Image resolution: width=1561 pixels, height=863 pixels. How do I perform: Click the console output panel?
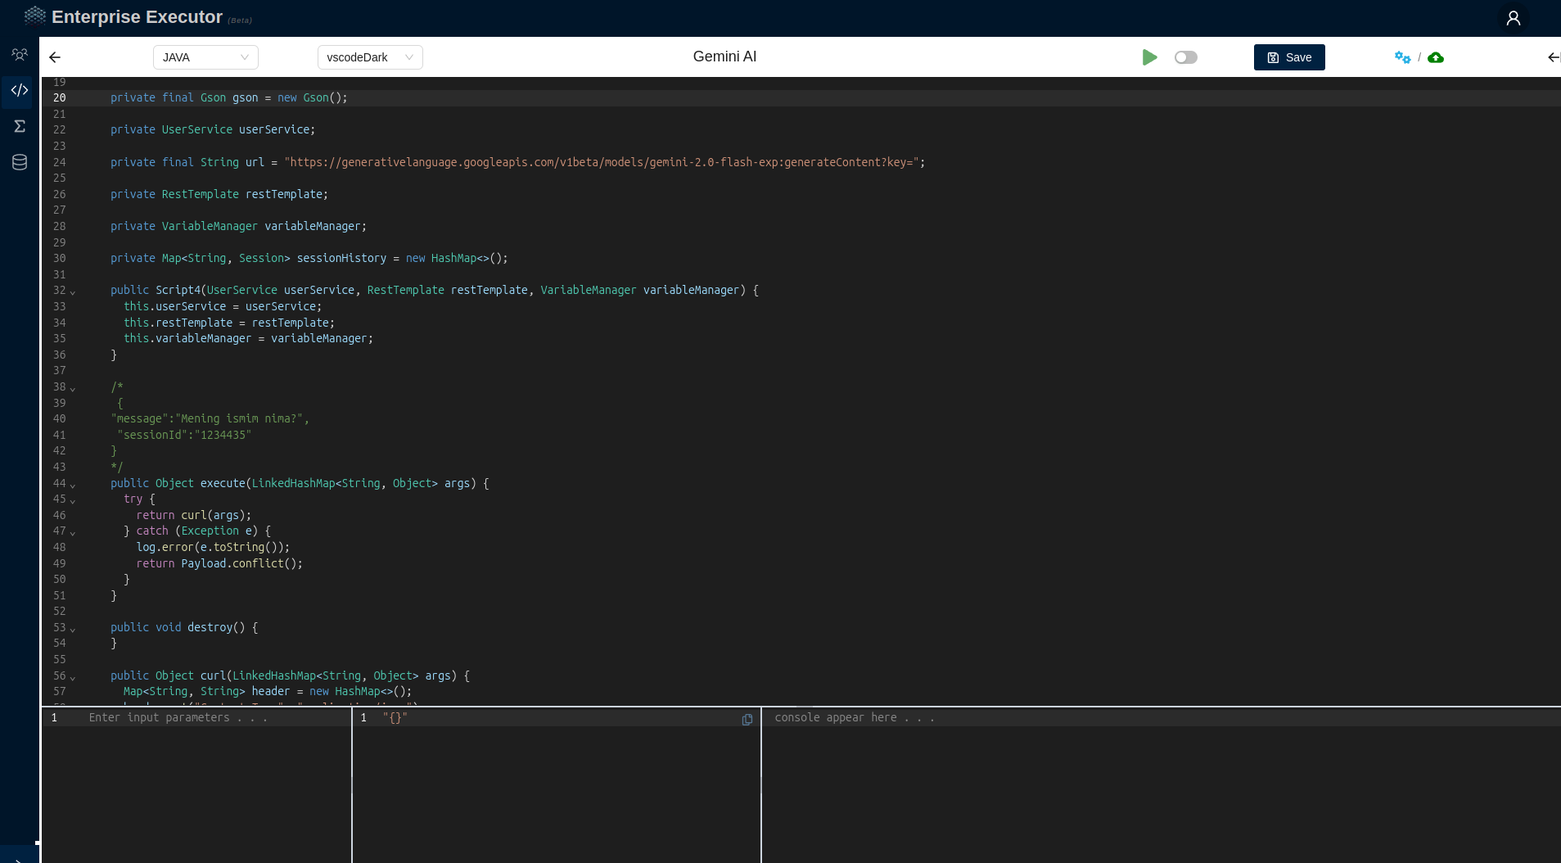pos(1161,784)
